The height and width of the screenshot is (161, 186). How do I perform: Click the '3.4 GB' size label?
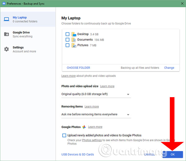[94, 34]
